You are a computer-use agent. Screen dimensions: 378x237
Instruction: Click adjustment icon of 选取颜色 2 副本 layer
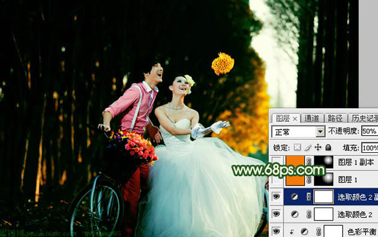tap(294, 197)
